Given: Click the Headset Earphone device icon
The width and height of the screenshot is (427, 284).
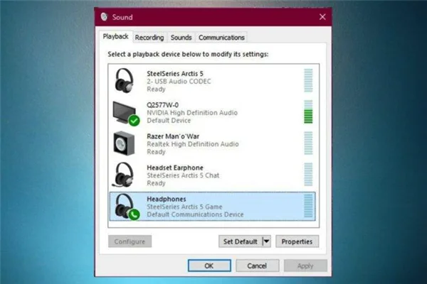Looking at the screenshot, I should point(123,175).
